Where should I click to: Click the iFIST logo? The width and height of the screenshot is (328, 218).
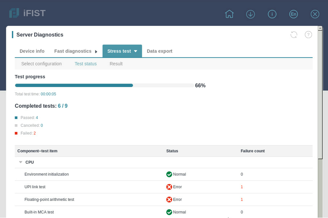coord(27,13)
